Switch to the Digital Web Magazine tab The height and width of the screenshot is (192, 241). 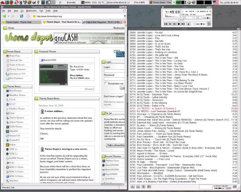pos(102,22)
